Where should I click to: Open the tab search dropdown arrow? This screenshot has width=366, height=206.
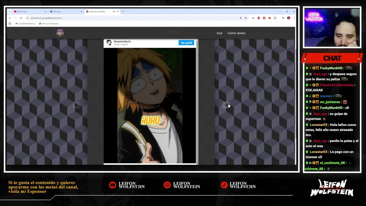click(x=10, y=11)
